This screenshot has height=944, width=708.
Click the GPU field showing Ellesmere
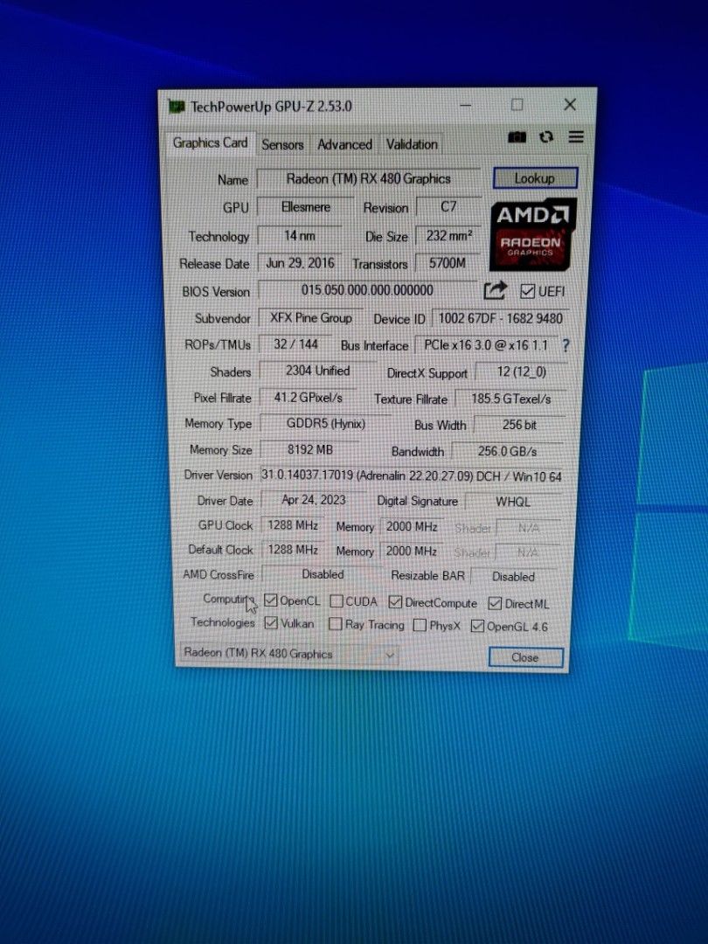click(305, 207)
